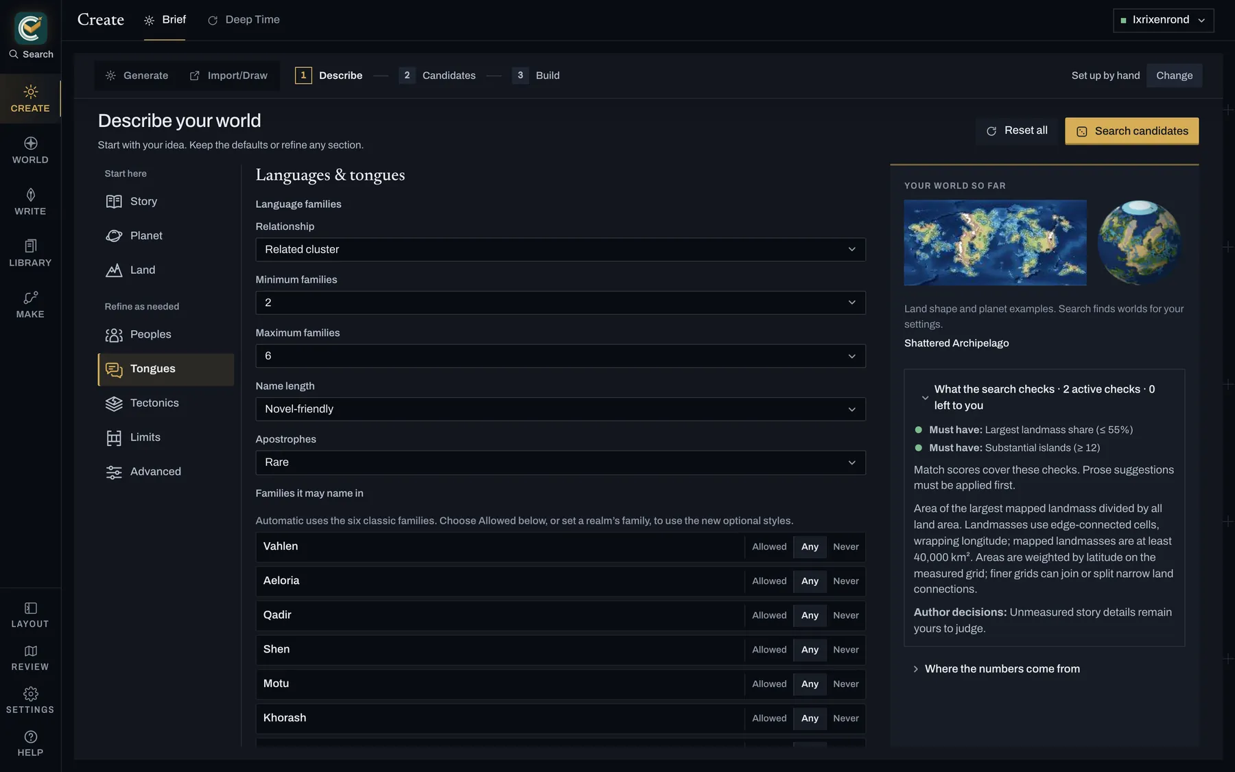Image resolution: width=1235 pixels, height=772 pixels.
Task: Go to step 2 Candidates
Action: (x=438, y=75)
